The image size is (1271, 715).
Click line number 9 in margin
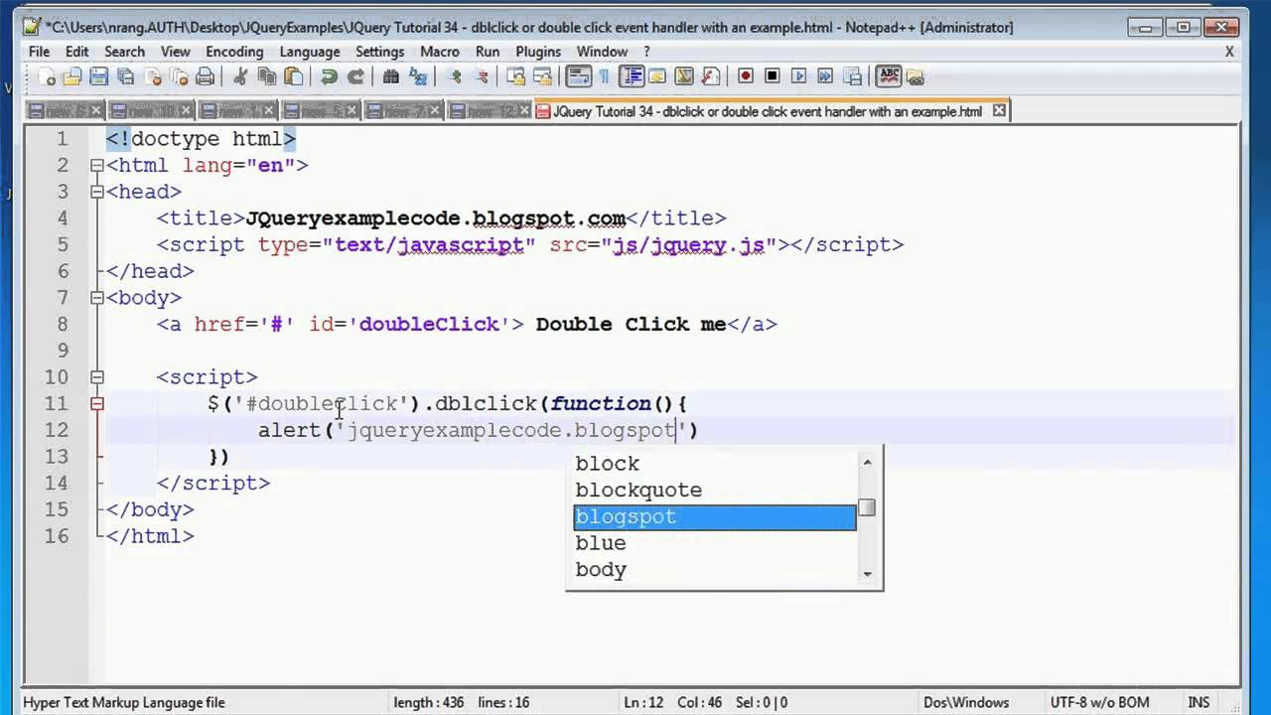coord(63,351)
